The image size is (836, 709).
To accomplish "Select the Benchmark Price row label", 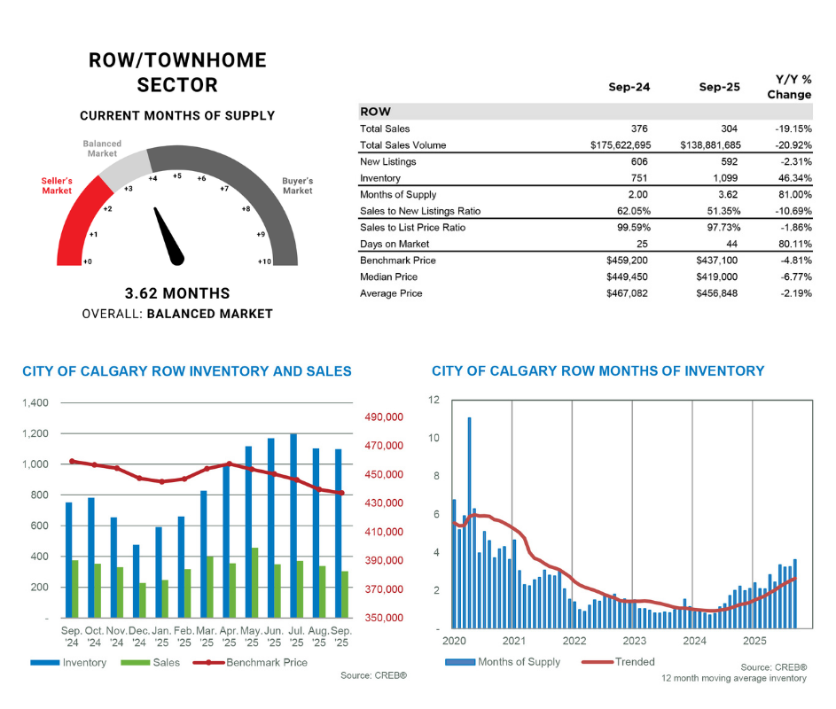I will (x=397, y=261).
